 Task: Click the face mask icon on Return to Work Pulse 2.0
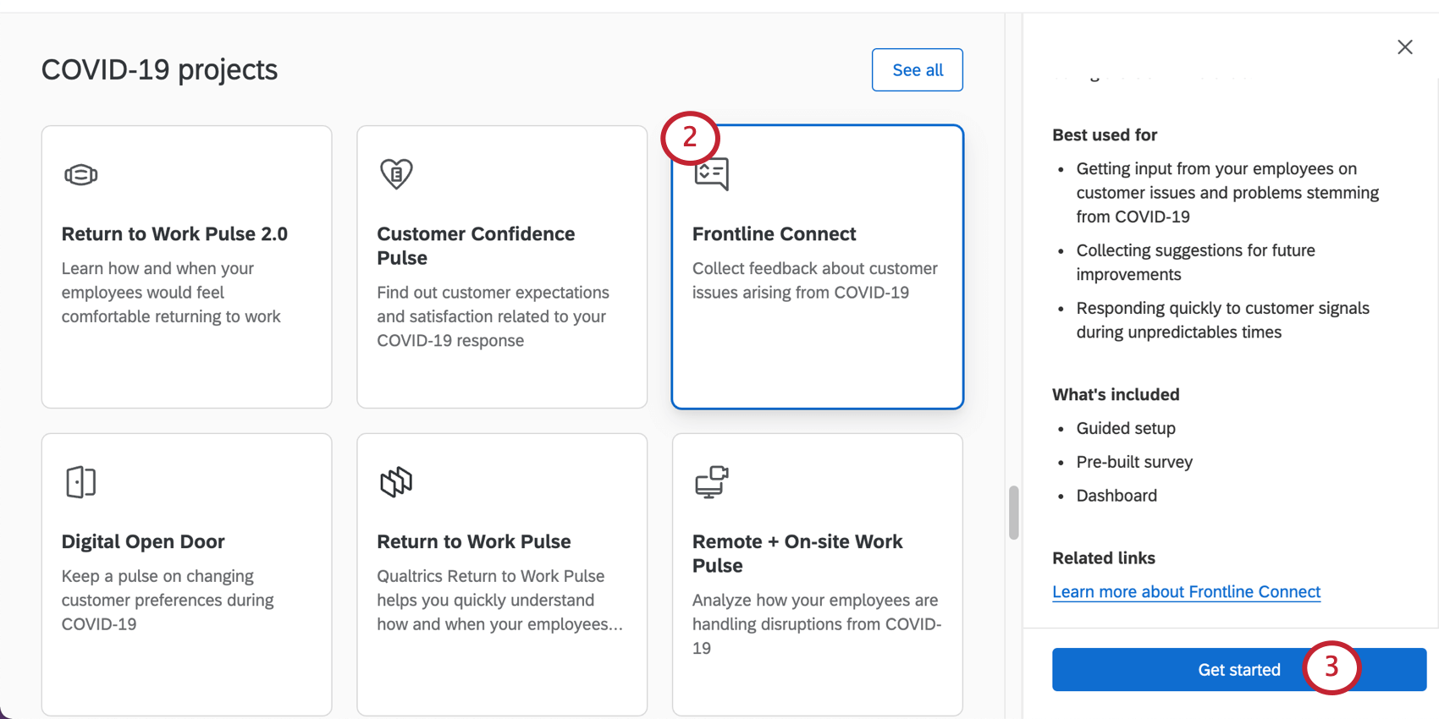point(81,175)
